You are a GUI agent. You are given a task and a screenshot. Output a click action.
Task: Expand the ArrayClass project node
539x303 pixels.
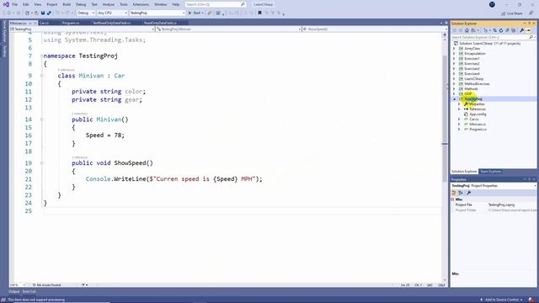click(454, 49)
